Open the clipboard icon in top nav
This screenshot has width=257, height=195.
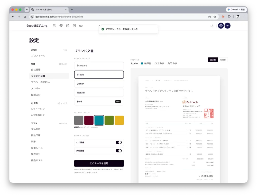[x=68, y=26]
